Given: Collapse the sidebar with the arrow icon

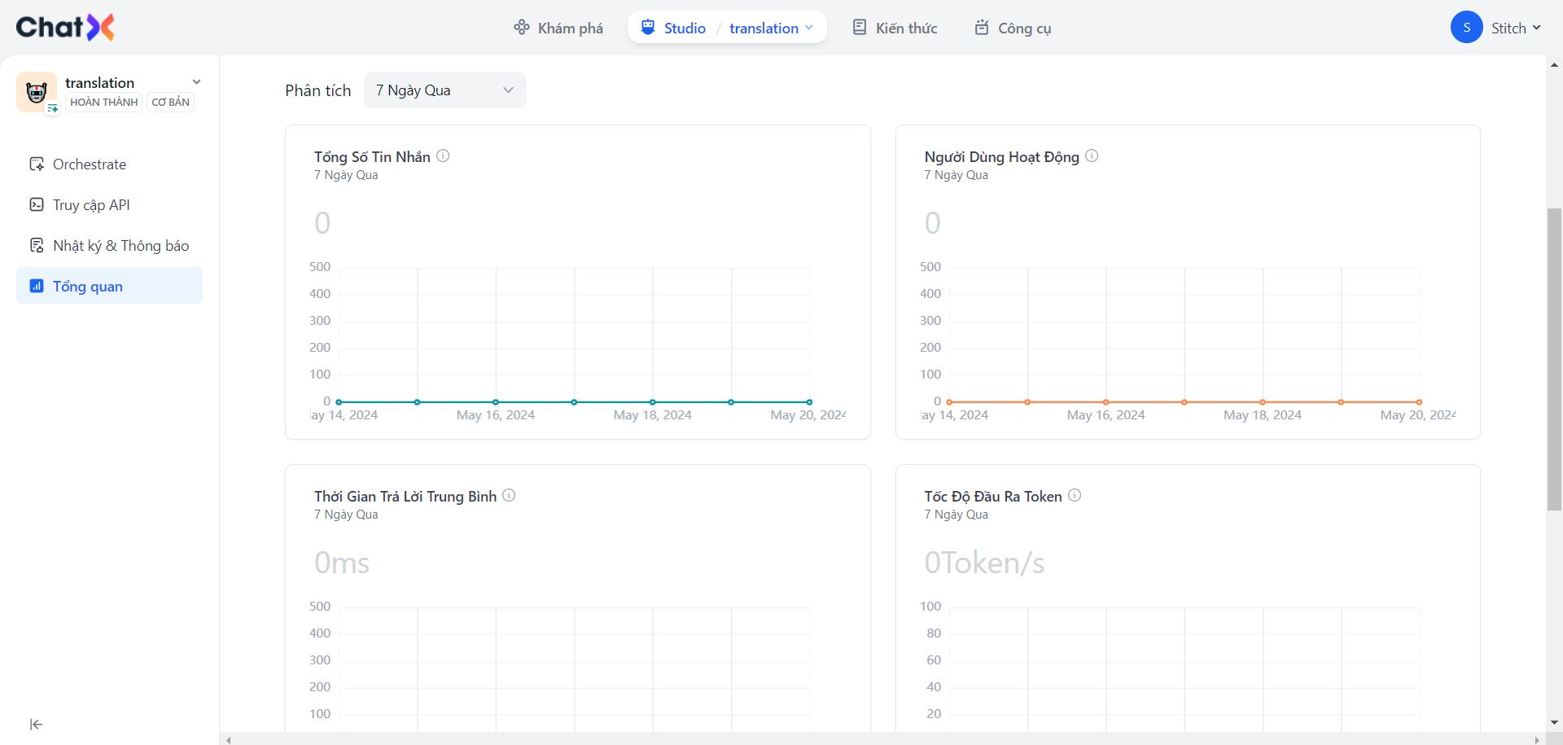Looking at the screenshot, I should [x=36, y=725].
